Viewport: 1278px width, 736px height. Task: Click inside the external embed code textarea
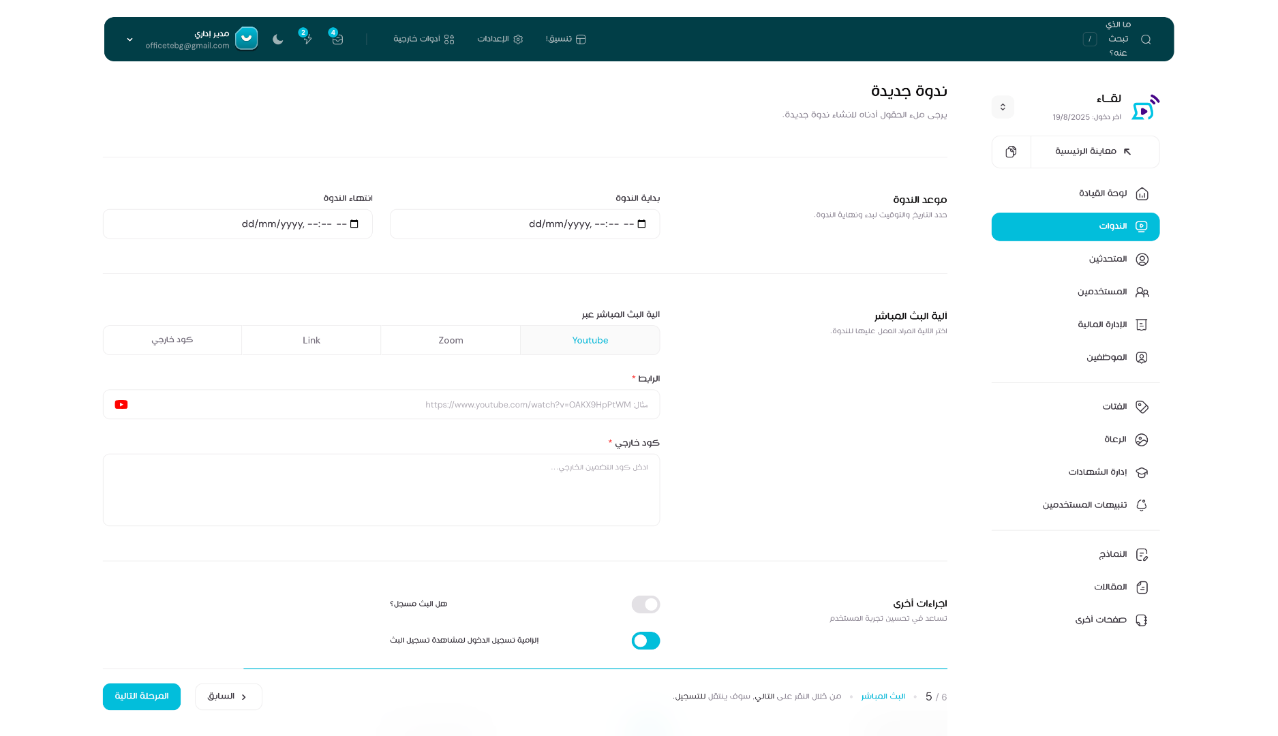pyautogui.click(x=381, y=489)
